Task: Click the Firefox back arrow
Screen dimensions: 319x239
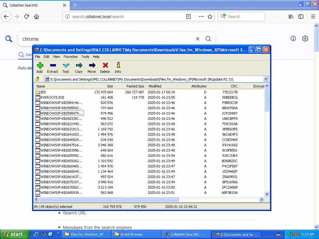Action: click(6, 16)
